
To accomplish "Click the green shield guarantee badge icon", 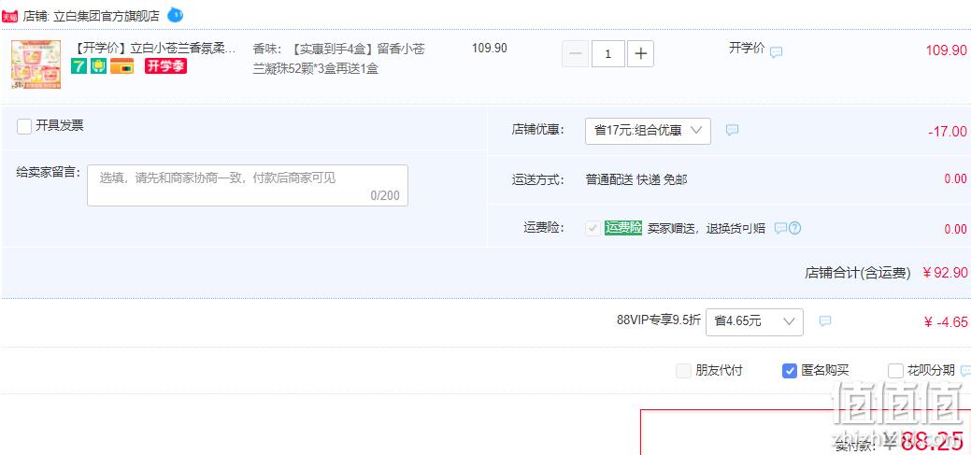I will 98,65.
